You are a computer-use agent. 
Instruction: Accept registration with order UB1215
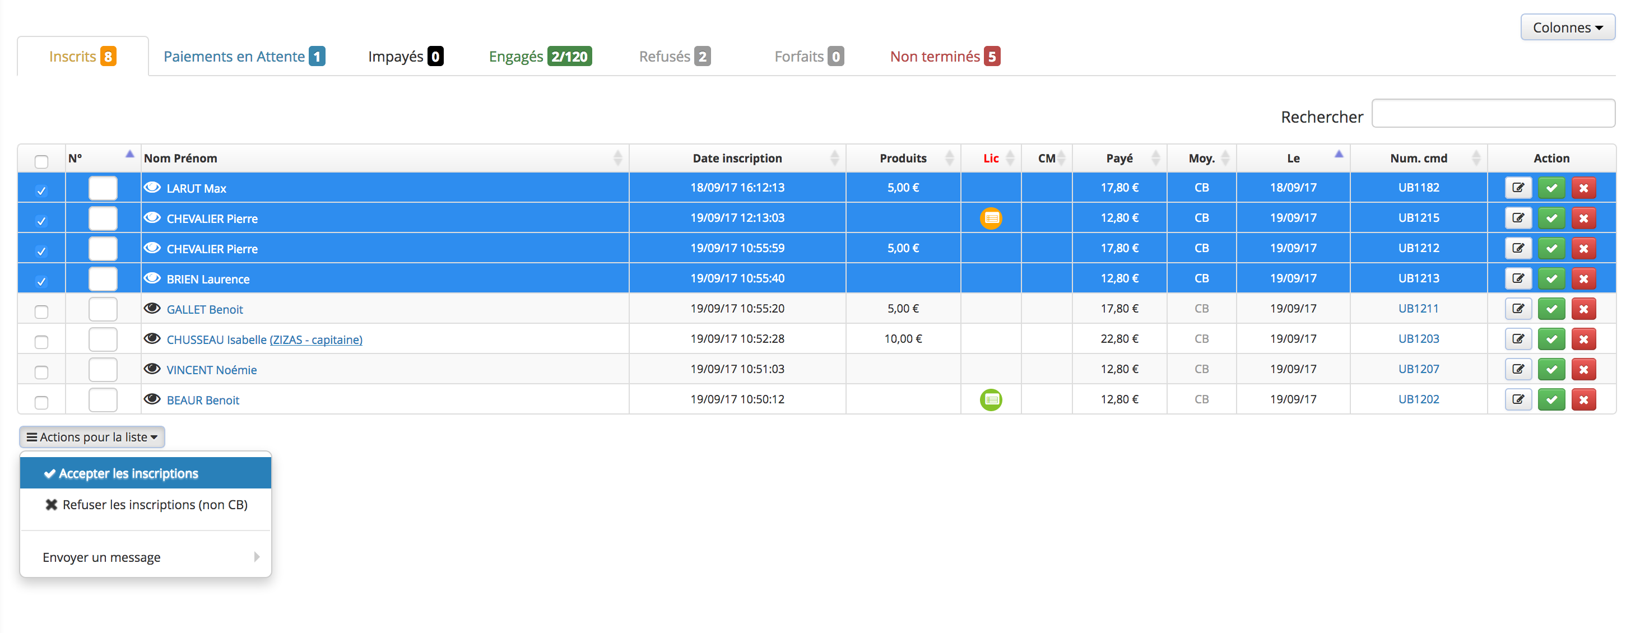click(1551, 218)
